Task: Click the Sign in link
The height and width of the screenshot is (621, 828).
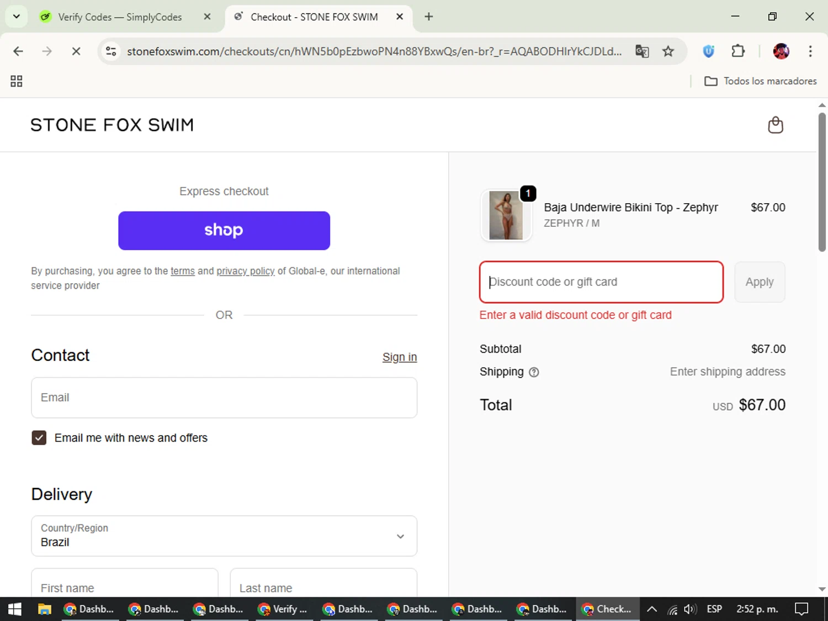Action: coord(400,357)
